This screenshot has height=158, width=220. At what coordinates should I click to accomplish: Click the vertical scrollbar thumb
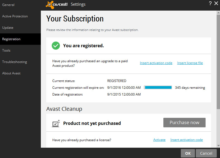coord(218,62)
